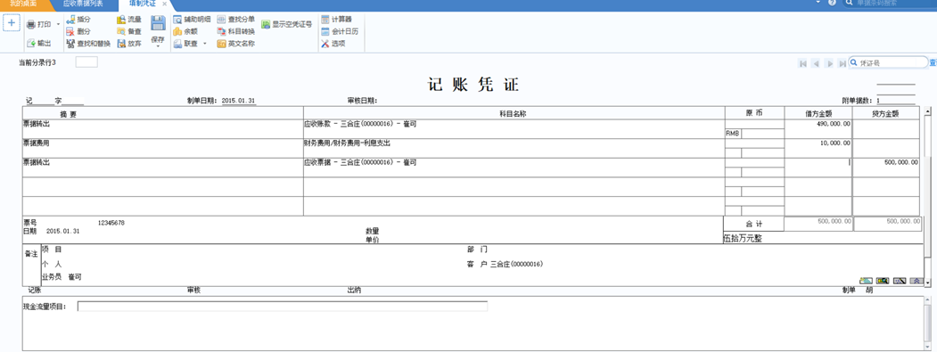Expand the 联查 dropdown arrow
This screenshot has height=352, width=937.
tap(204, 44)
